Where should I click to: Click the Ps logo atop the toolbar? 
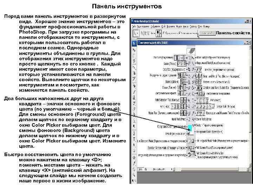click(x=134, y=43)
